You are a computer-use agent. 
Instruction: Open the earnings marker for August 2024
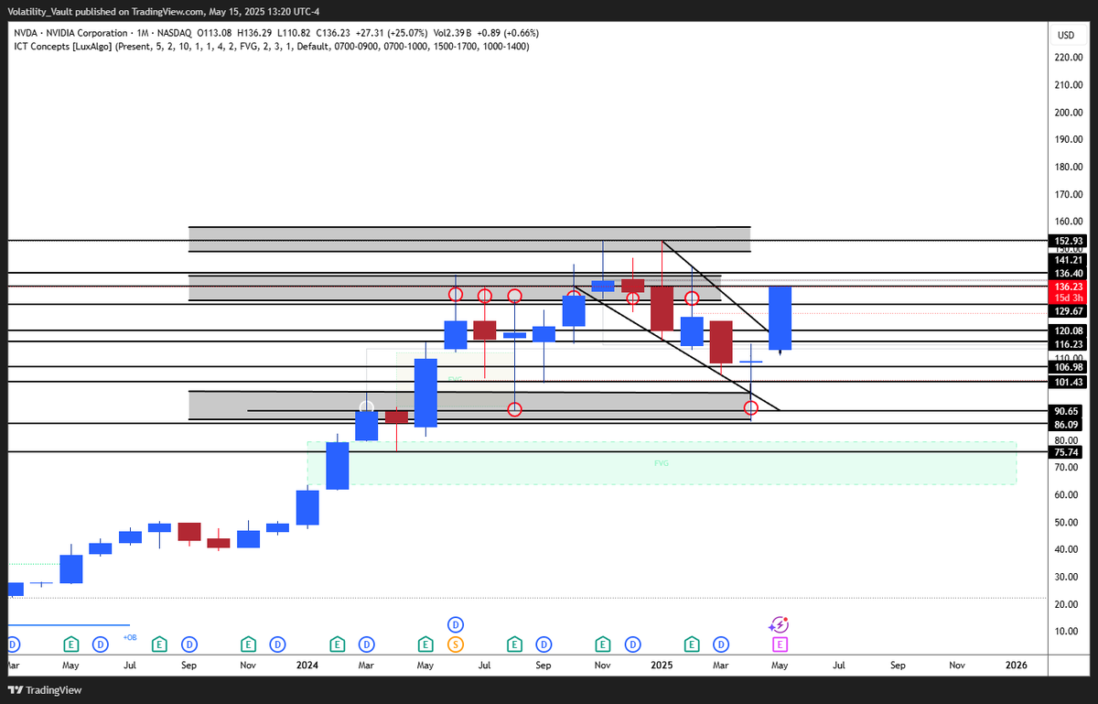point(513,644)
